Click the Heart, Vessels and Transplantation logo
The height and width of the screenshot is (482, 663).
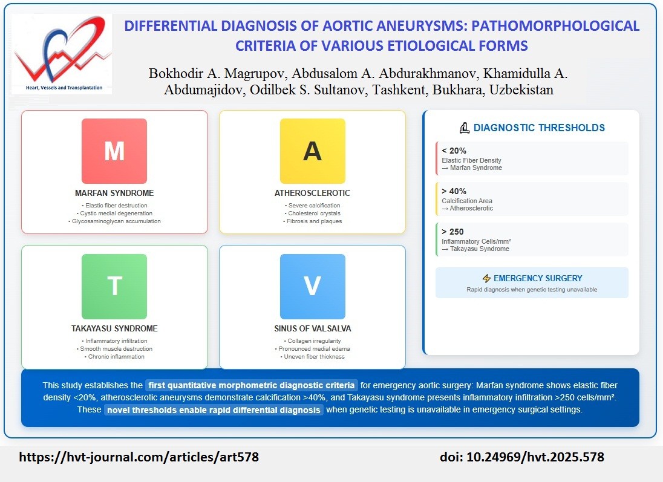click(x=62, y=54)
